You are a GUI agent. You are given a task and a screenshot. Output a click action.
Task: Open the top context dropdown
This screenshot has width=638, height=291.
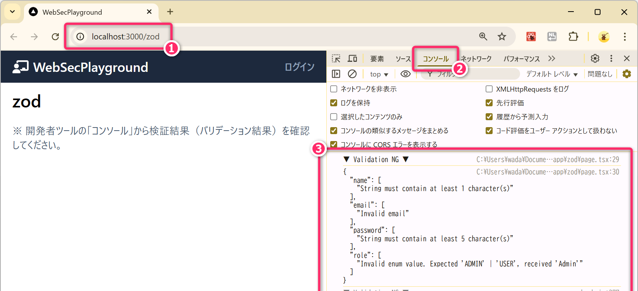tap(379, 74)
